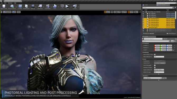Collapse the Cine_Origin_Ice_P world tree
The height and width of the screenshot is (99, 177).
pos(145,12)
